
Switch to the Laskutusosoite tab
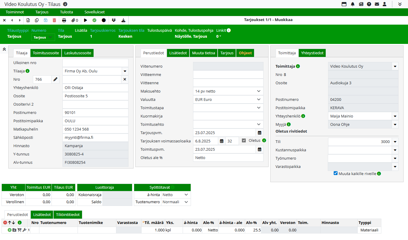coord(78,53)
